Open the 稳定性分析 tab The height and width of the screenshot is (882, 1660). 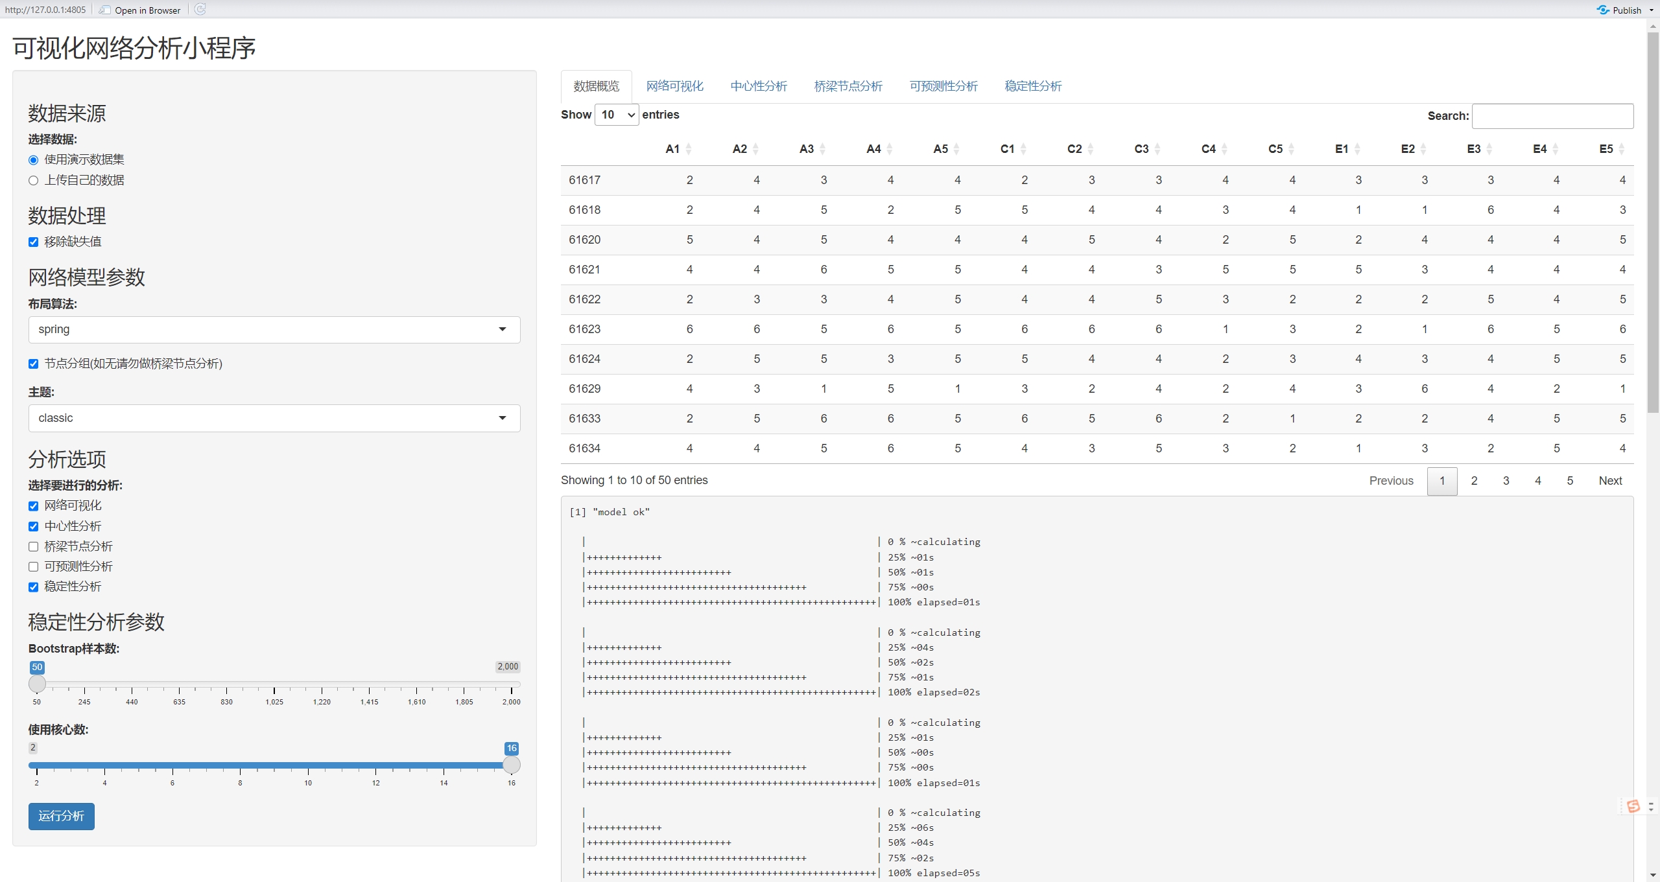click(x=1033, y=86)
